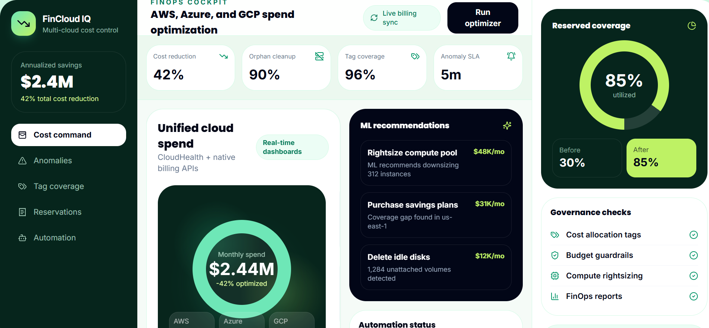Open the Purchase savings plans recommendation

pos(436,215)
